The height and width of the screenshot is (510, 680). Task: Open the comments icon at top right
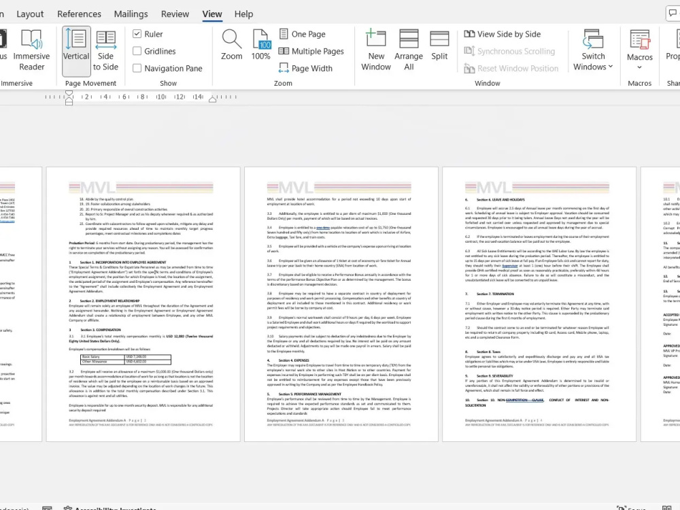pos(673,14)
